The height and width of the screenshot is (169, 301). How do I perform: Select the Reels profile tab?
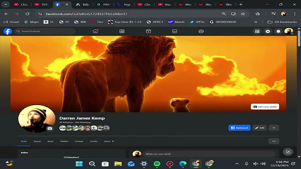click(x=51, y=141)
